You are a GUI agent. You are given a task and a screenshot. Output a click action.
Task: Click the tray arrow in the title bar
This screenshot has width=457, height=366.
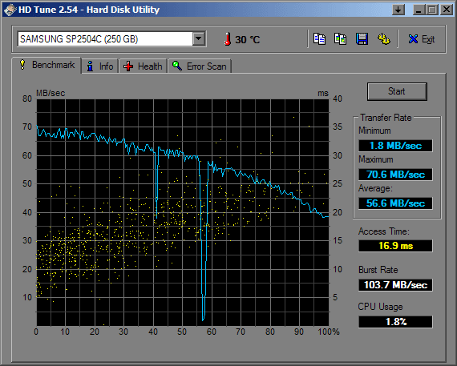click(x=398, y=10)
